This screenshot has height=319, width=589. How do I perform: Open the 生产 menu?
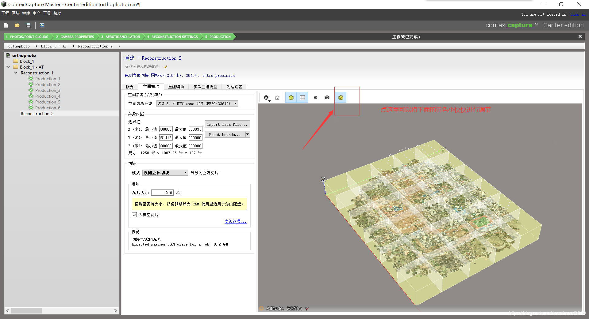tap(37, 13)
